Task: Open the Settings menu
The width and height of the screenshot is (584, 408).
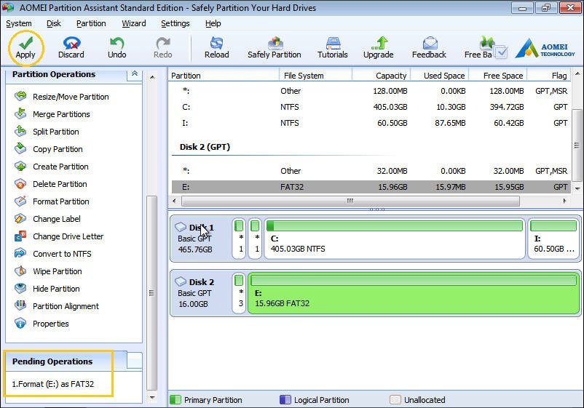Action: (175, 23)
